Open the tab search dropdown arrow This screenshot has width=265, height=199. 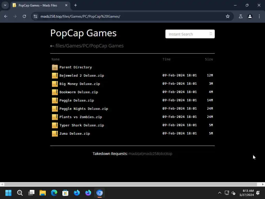(5, 5)
